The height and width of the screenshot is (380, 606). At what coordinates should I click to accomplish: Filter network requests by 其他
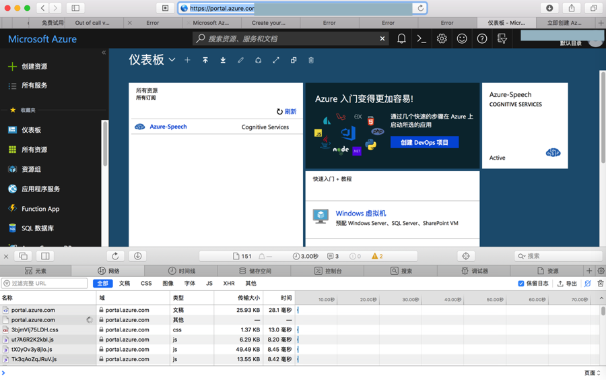(251, 284)
